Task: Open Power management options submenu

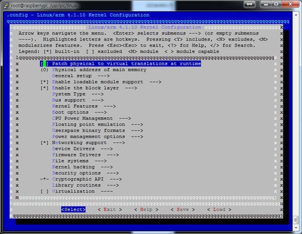Action: coord(97,136)
